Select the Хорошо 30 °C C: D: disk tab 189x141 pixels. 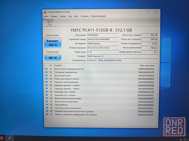tap(50, 22)
